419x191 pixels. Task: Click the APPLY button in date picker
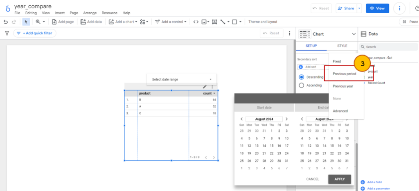point(339,179)
